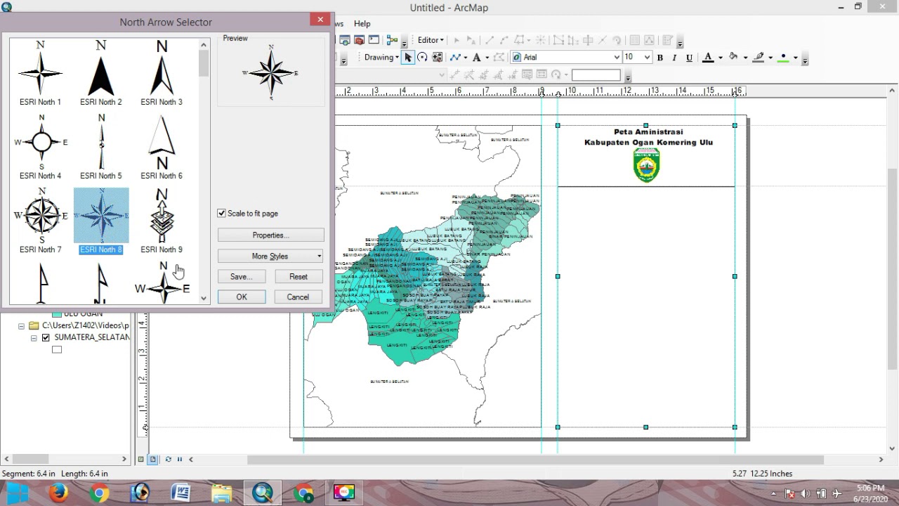
Task: Toggle Underline text formatting
Action: (689, 58)
